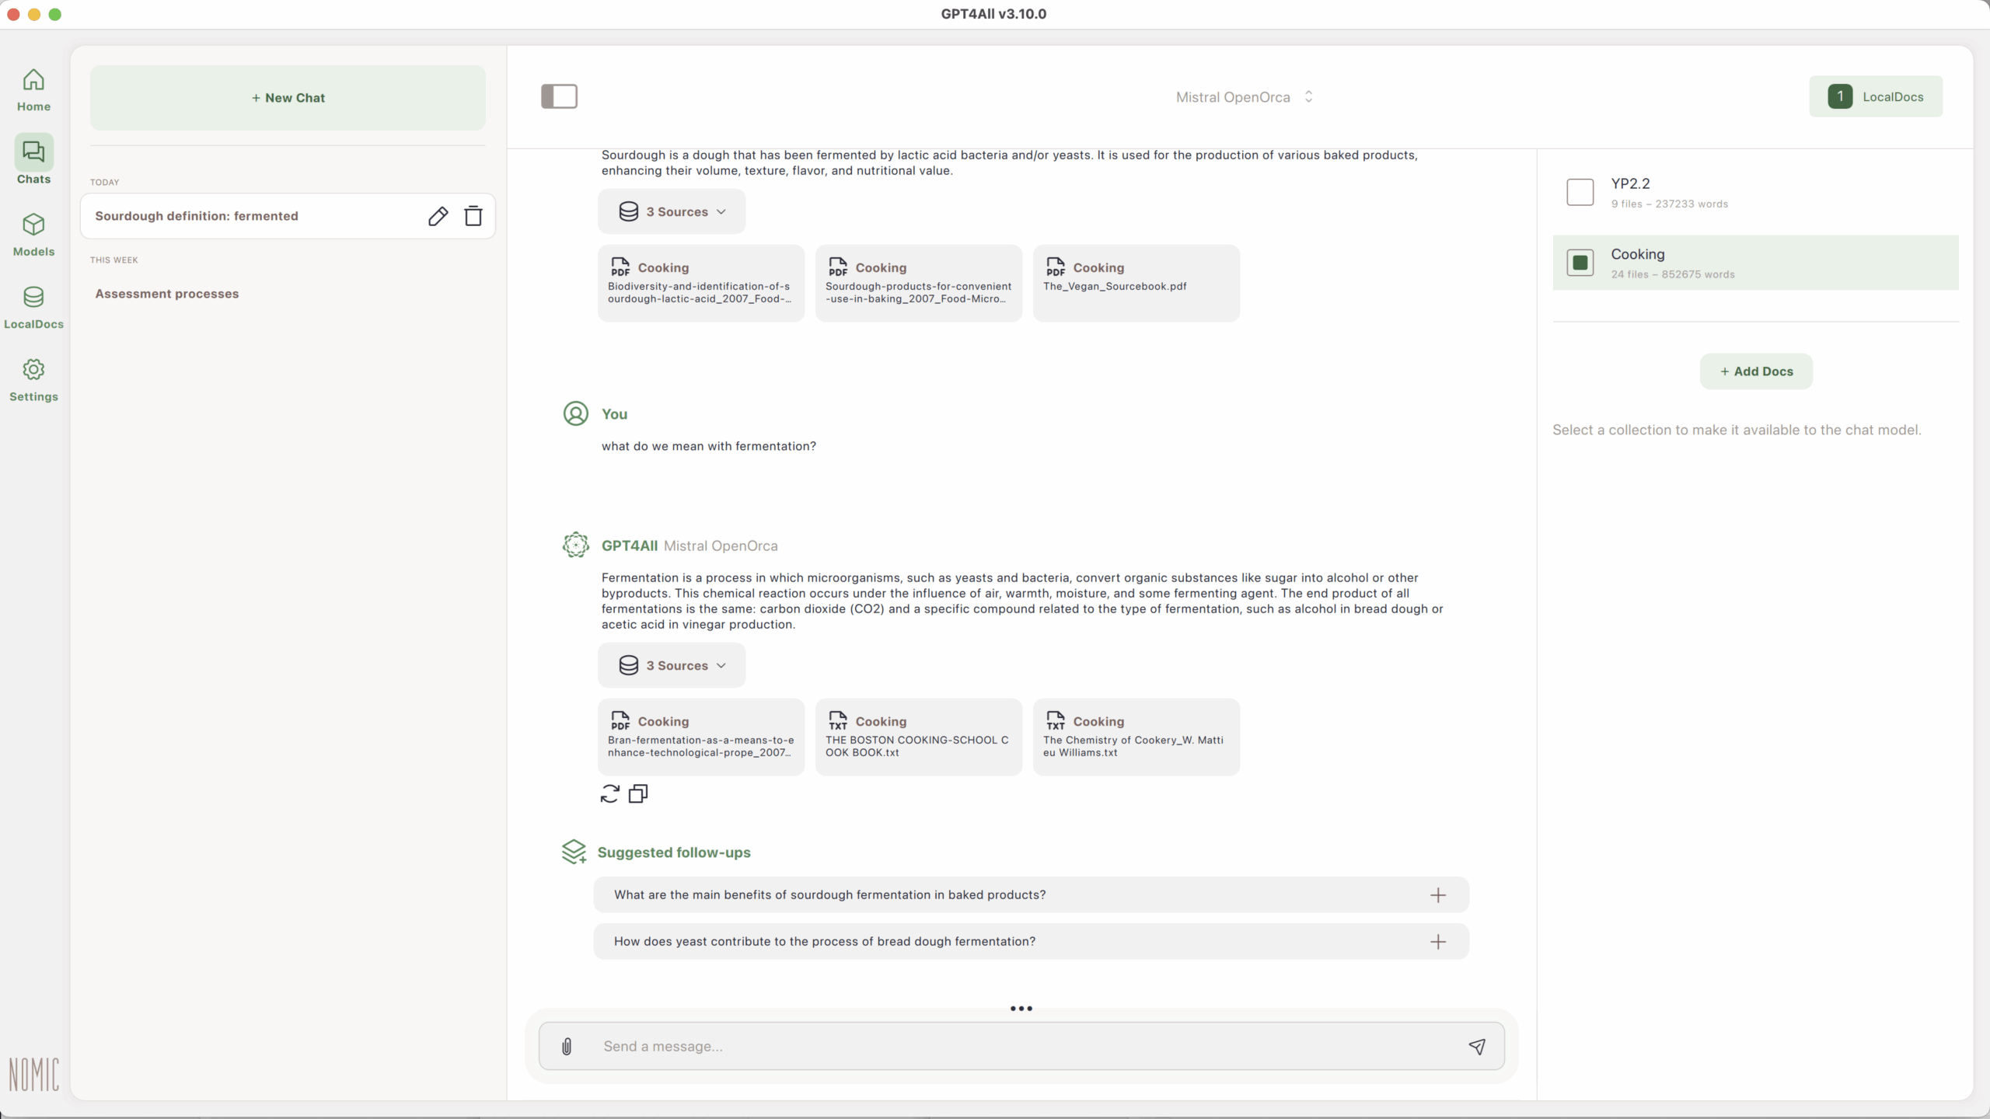Image resolution: width=1990 pixels, height=1119 pixels.
Task: Open the Models page
Action: coord(33,235)
